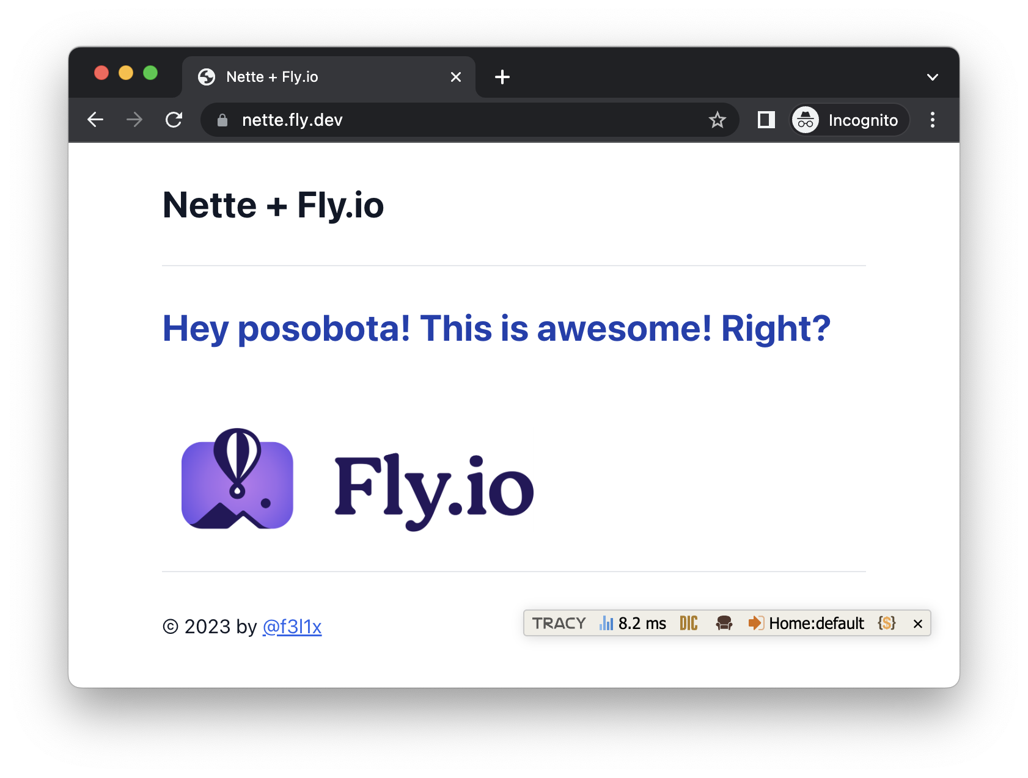Viewport: 1028px width, 778px height.
Task: Click the green maximize window button
Action: coord(150,73)
